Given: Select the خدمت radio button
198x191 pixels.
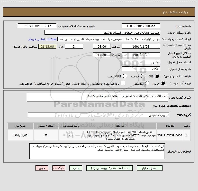Looking at the screenshot, I should (x=143, y=76).
